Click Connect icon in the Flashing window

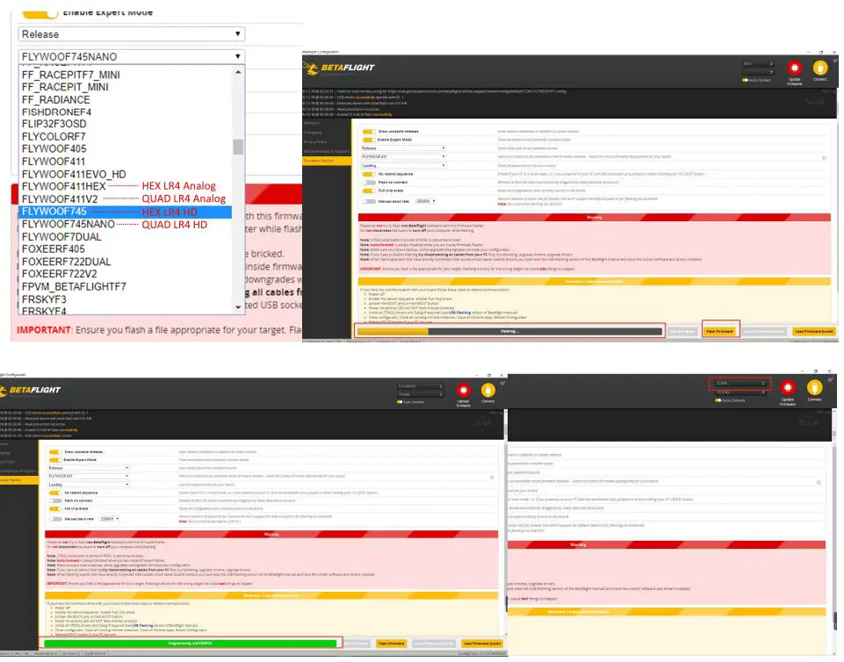click(x=819, y=68)
